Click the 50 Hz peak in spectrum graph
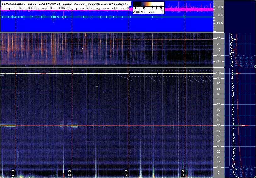 coord(242,125)
